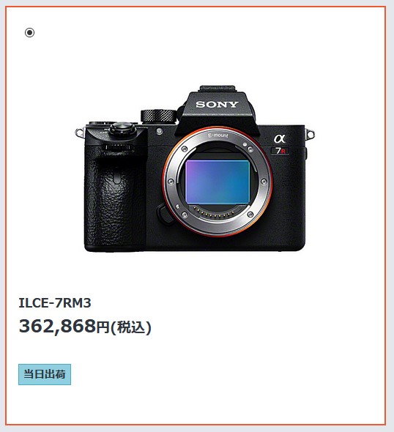
Task: Click the E-mount label on the lens ring
Action: coord(218,135)
